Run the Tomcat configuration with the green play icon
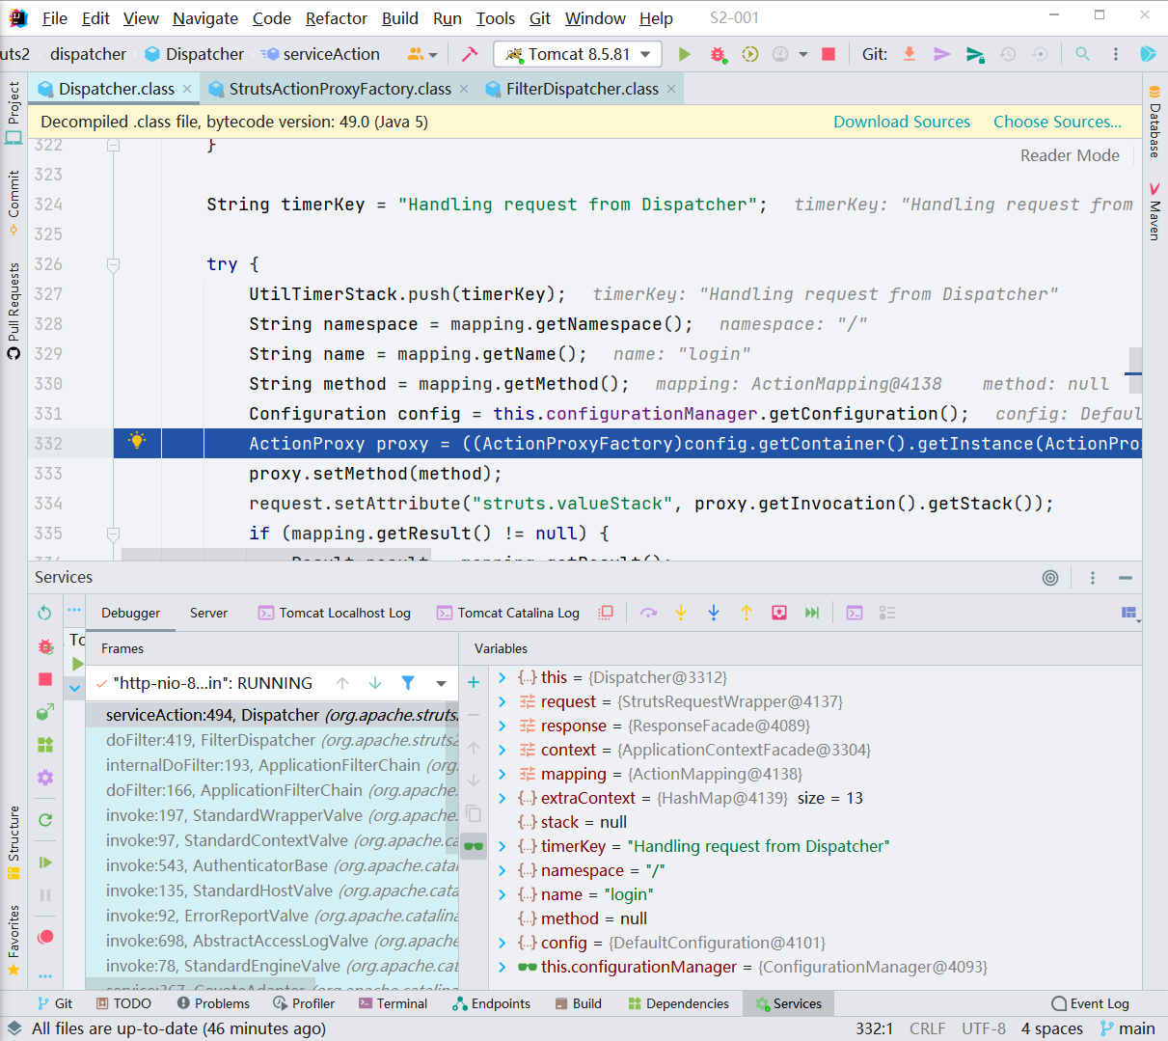Viewport: 1168px width, 1041px height. [x=685, y=54]
